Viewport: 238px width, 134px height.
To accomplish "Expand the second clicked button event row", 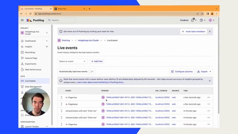I will pyautogui.click(x=61, y=118).
